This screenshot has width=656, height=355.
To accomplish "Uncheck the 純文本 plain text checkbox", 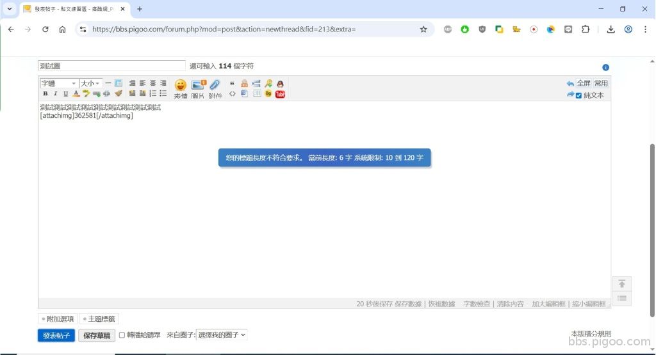I will [579, 95].
